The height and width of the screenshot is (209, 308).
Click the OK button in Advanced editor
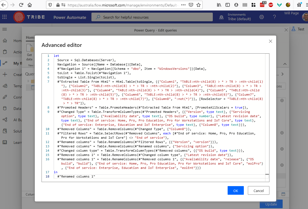click(235, 190)
